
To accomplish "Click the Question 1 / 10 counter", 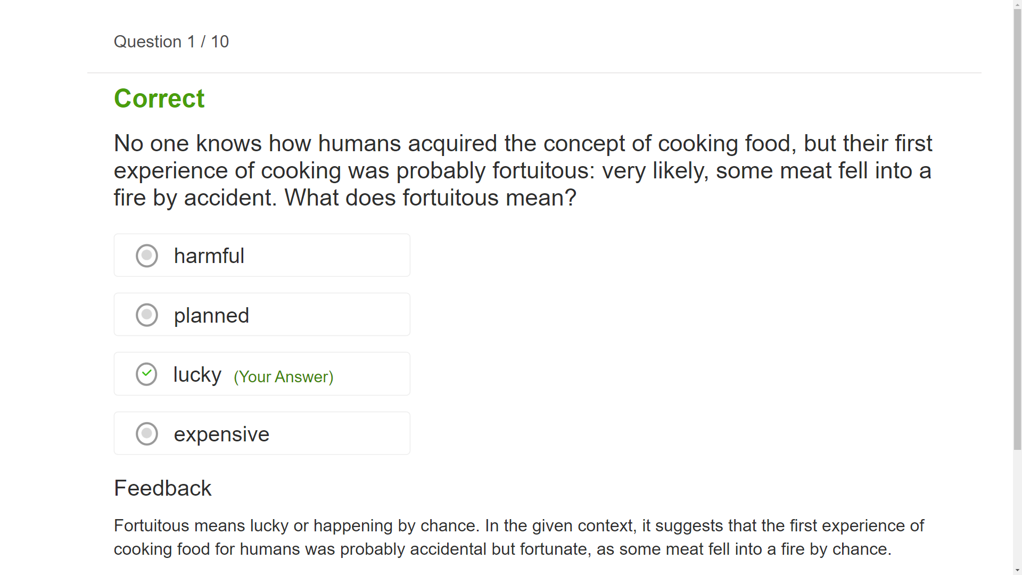I will [x=171, y=42].
